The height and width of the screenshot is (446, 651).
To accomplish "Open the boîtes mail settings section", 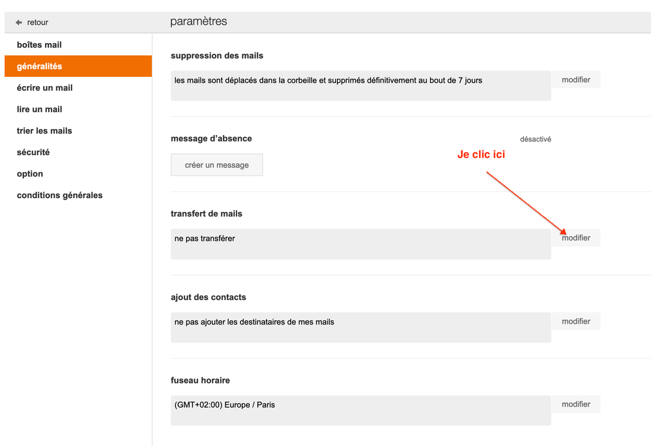I will point(39,45).
